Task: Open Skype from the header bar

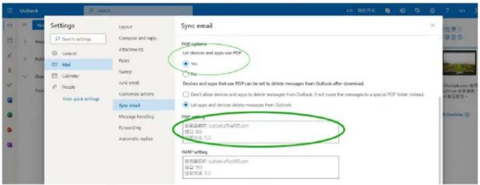Action: click(x=388, y=11)
